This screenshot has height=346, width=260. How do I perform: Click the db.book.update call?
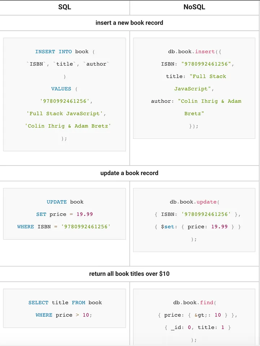click(194, 202)
